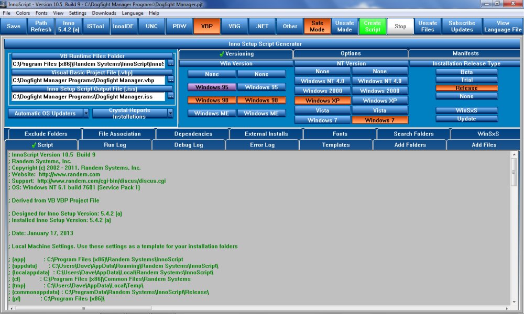Click the script scroll down arrow
This screenshot has width=524, height=314.
[x=514, y=301]
